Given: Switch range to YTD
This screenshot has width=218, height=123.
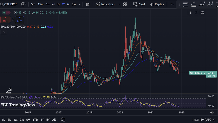Looking at the screenshot, I should pyautogui.click(x=35, y=120).
